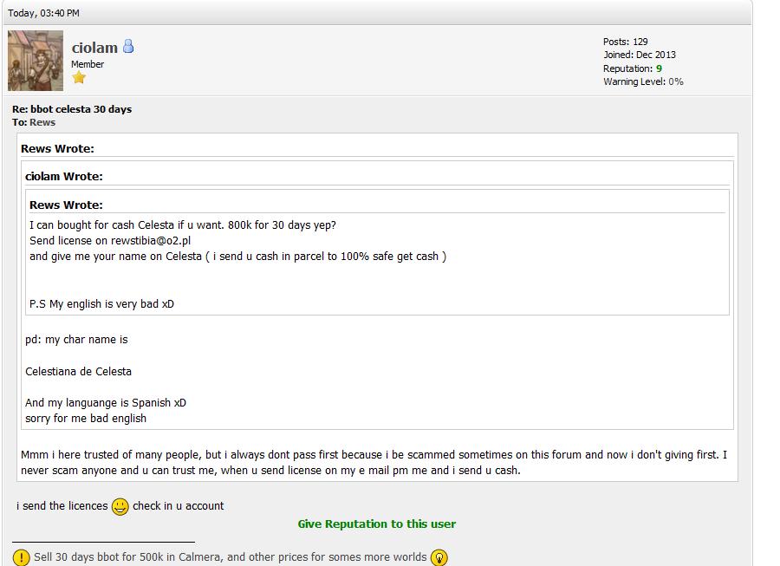Give Reputation to this user

(376, 524)
